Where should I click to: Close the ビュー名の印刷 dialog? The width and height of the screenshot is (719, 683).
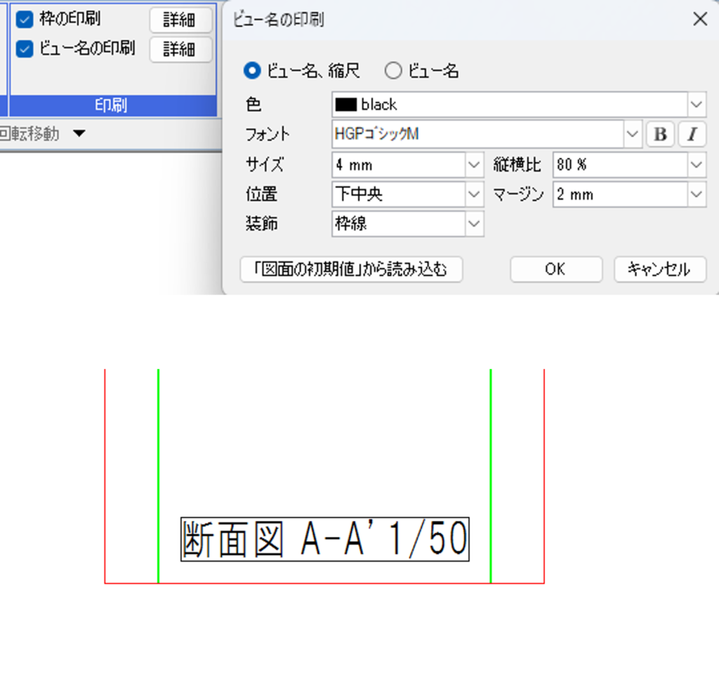pos(700,20)
